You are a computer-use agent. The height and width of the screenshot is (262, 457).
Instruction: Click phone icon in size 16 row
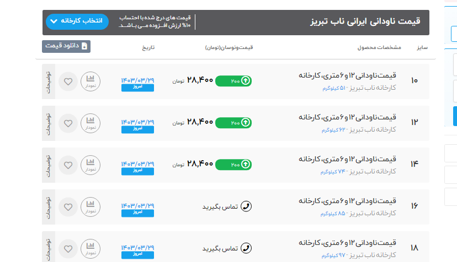click(x=246, y=206)
